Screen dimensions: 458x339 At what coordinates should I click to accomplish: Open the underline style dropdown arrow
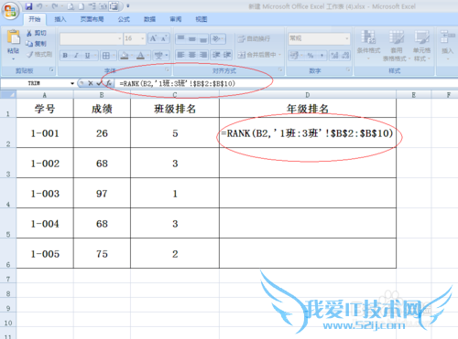click(x=95, y=56)
